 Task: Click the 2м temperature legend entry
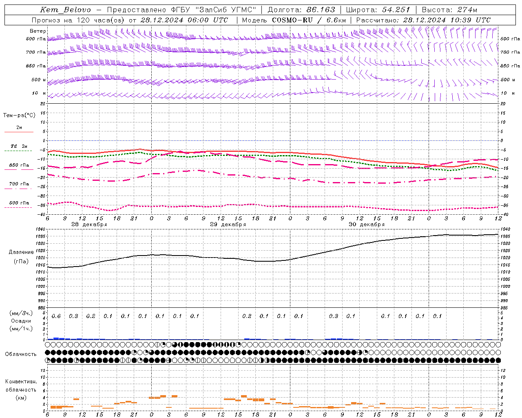19,128
